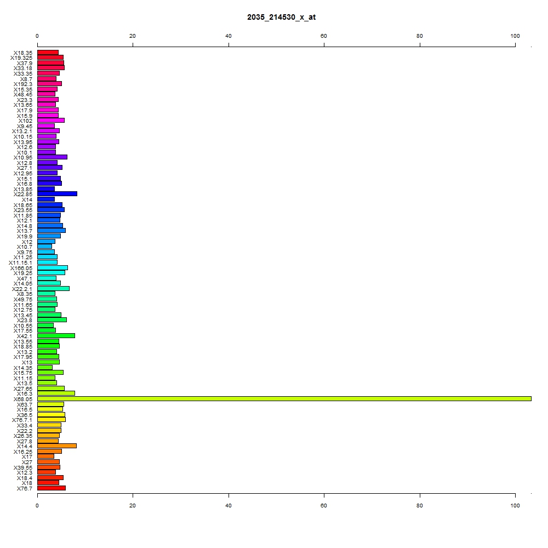Click the 80 tick on top axis
Viewport: 548px width, 548px height.
[x=420, y=36]
